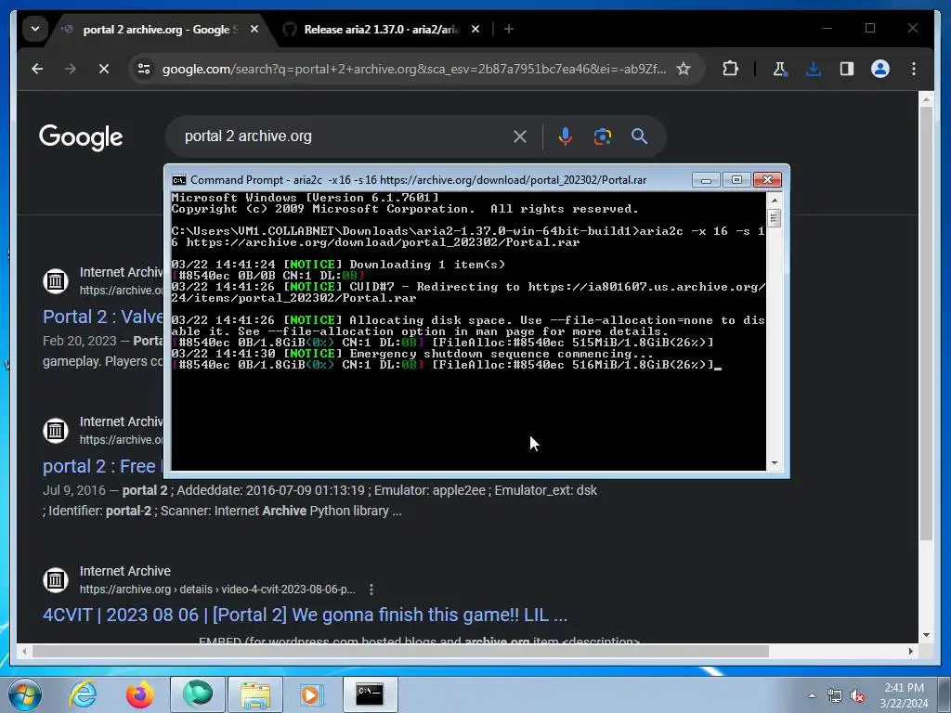Open Windows Explorer folder on taskbar
Viewport: 951px width, 713px height.
point(254,694)
